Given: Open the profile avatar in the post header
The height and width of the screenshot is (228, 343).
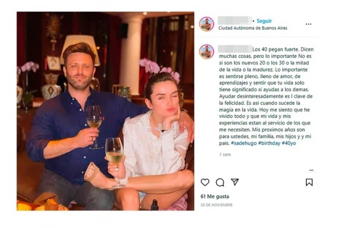Looking at the screenshot, I should [206, 24].
